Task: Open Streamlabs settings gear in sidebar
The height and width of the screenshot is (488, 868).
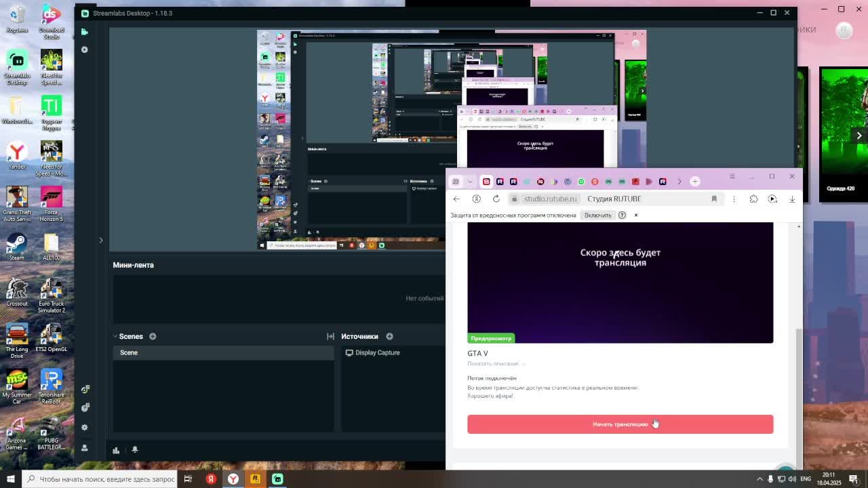Action: coord(85,428)
